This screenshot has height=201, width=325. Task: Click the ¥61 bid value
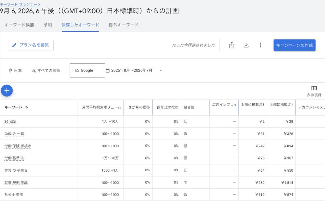pos(261,134)
